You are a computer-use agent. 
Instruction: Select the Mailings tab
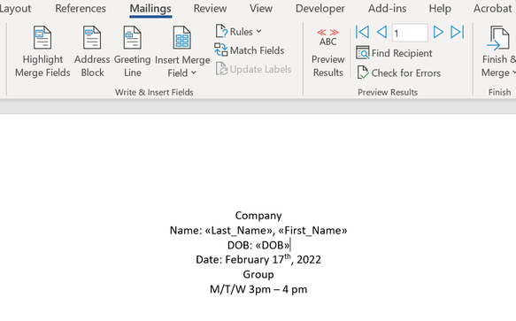click(150, 8)
